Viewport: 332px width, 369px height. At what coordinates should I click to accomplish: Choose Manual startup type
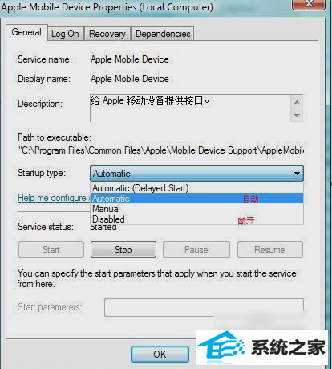click(196, 209)
